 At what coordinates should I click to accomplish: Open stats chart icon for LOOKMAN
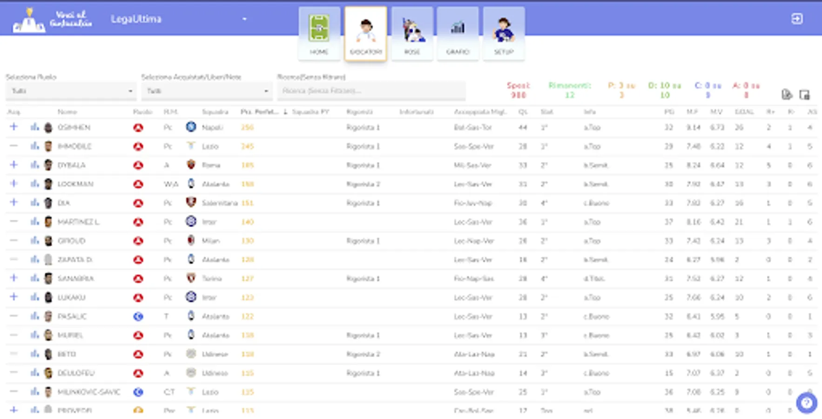pyautogui.click(x=35, y=184)
